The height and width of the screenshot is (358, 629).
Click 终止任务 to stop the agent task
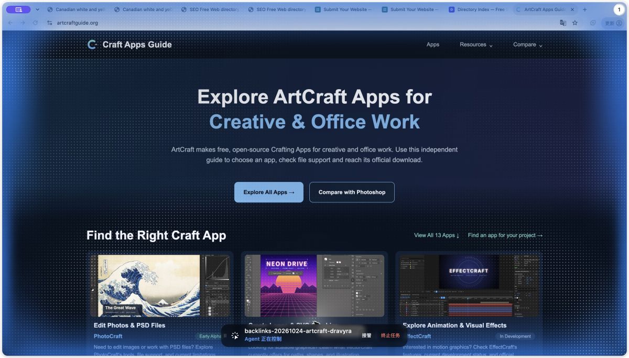tap(391, 335)
